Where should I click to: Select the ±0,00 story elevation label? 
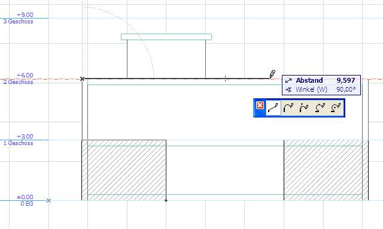point(25,197)
